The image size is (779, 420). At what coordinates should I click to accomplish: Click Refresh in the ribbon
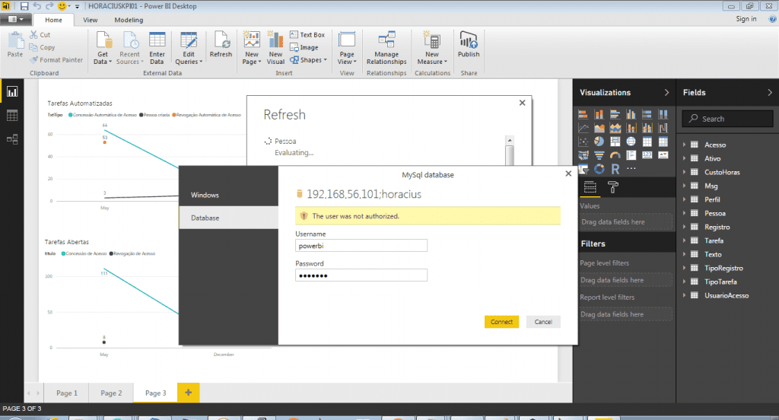click(221, 45)
